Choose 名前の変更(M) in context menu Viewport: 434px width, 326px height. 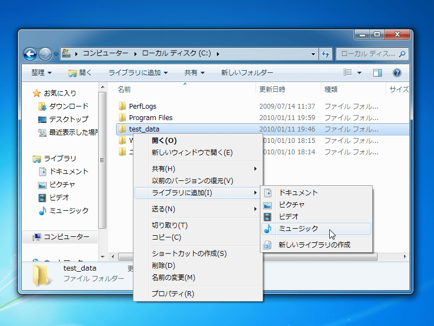click(x=197, y=278)
